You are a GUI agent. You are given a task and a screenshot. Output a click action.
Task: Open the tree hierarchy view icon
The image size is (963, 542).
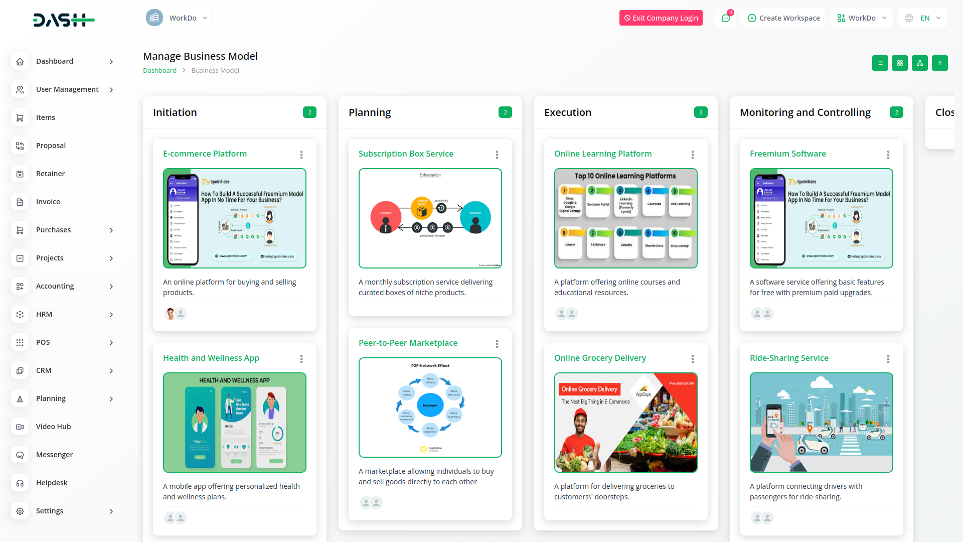[x=919, y=63]
